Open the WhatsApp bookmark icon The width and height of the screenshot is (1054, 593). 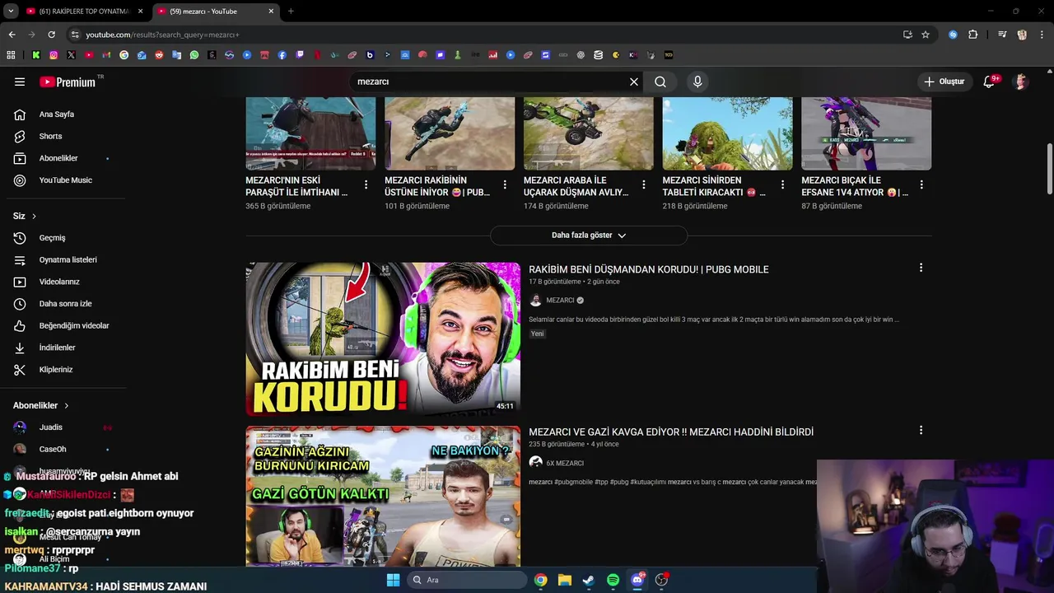[194, 55]
